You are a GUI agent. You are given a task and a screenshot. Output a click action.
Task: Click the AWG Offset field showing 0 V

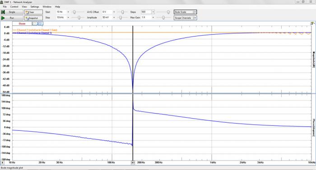[x=107, y=12]
